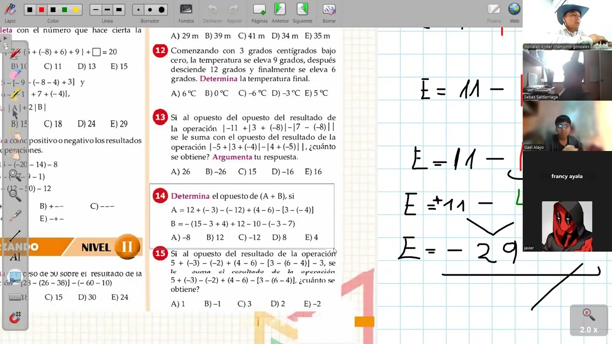Pick the yellow color swatch
The height and width of the screenshot is (344, 612).
(76, 10)
